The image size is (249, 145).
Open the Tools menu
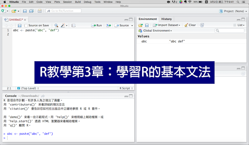(97, 2)
